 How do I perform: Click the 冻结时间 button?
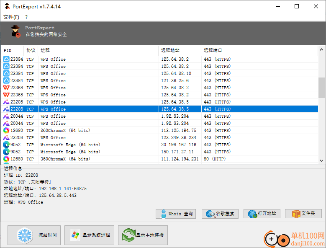(34, 235)
